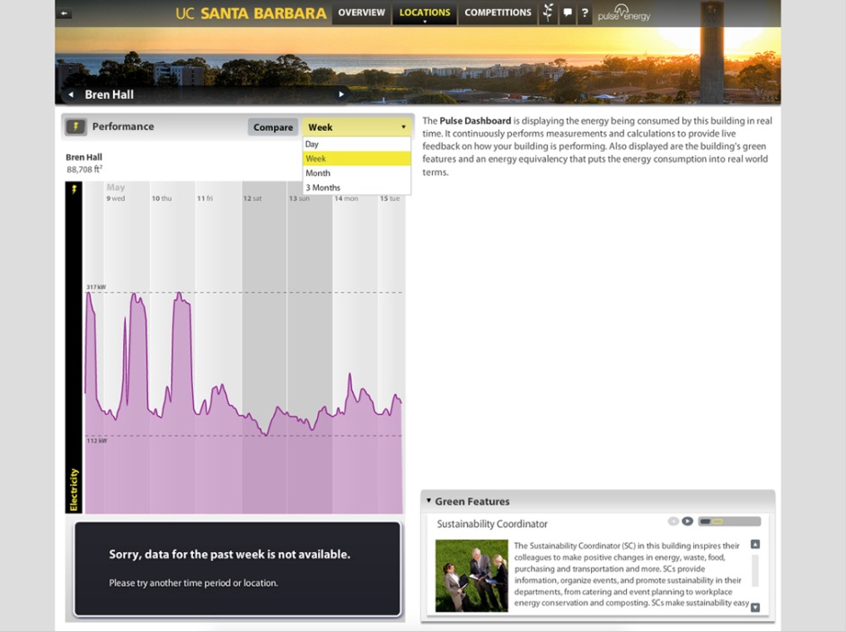Click the question mark help icon

[x=585, y=13]
